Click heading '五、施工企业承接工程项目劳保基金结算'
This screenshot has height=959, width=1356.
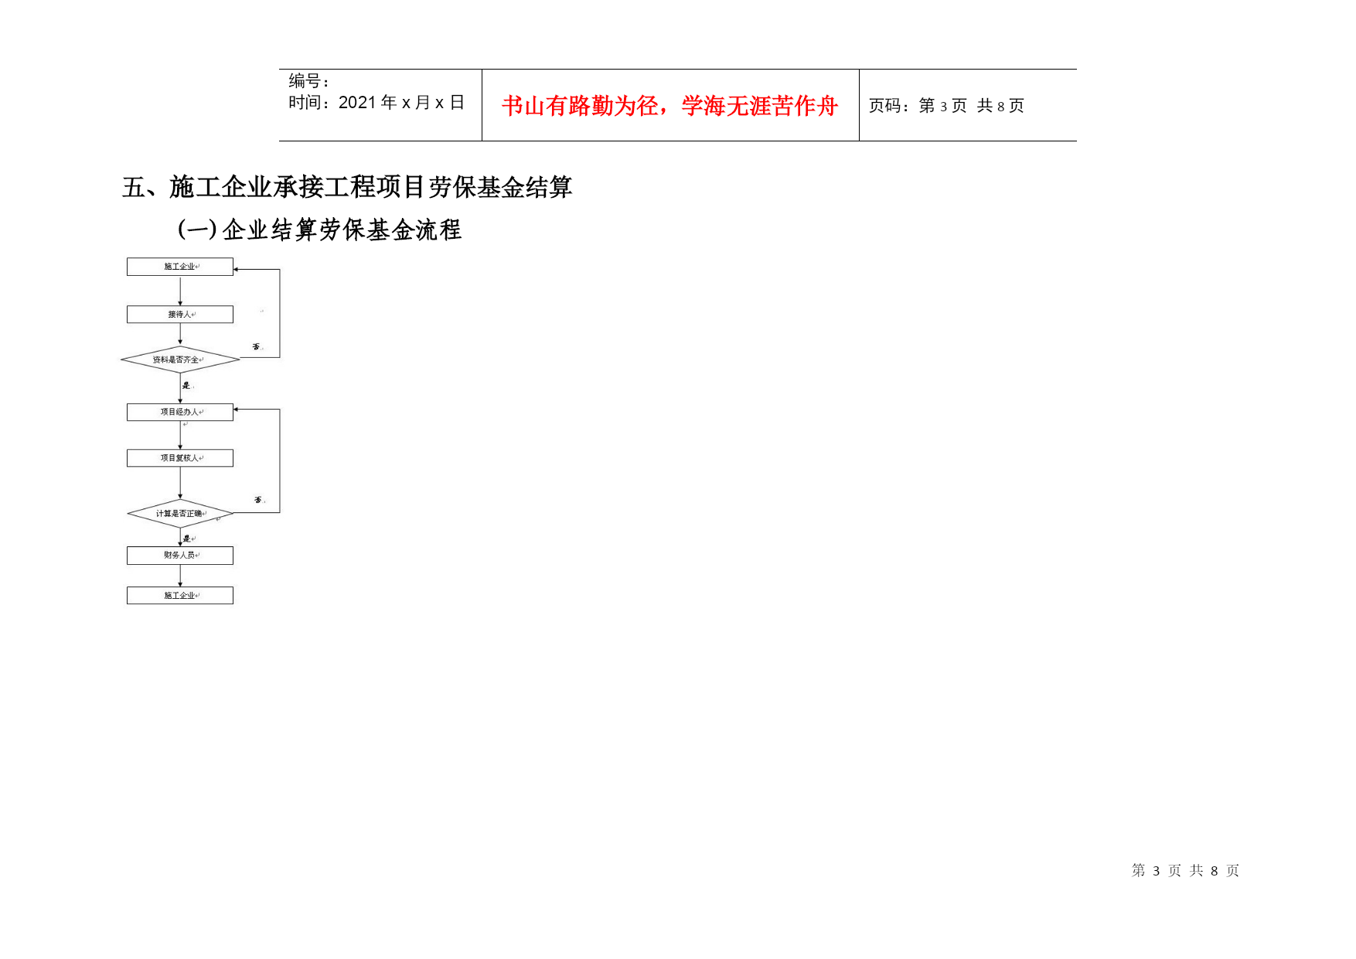tap(347, 187)
